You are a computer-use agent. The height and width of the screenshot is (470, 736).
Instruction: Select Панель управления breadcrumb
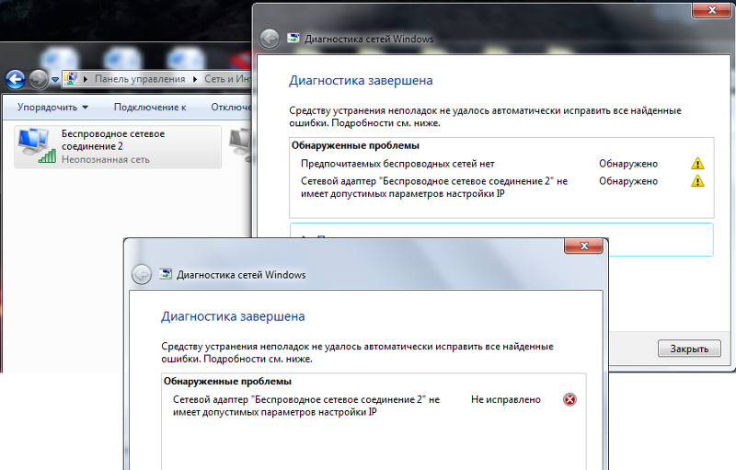[140, 79]
